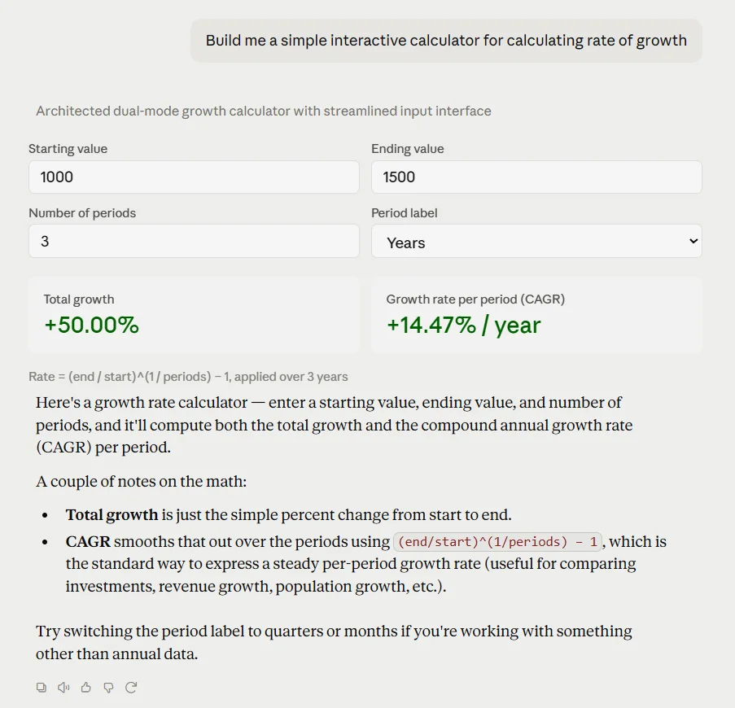Click the 'Period label' field label

pyautogui.click(x=404, y=213)
